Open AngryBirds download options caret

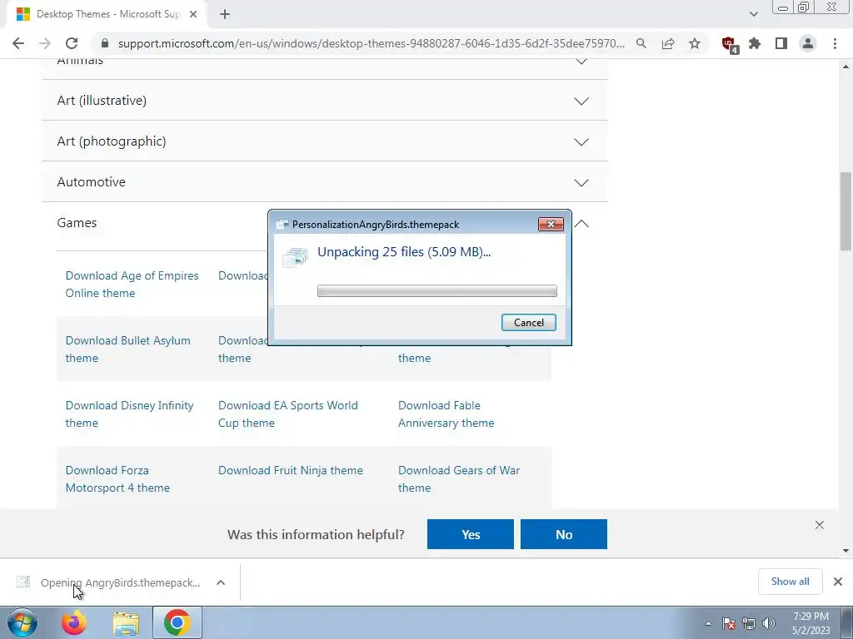[220, 582]
